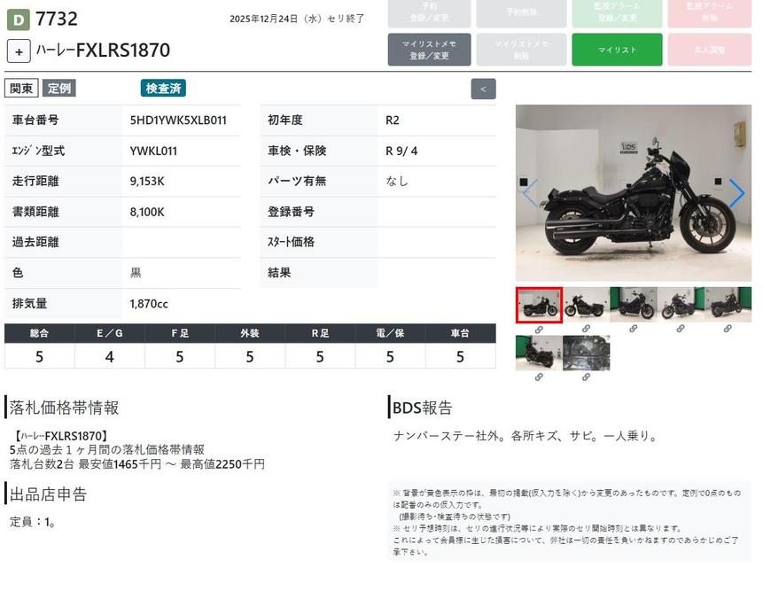This screenshot has height=591, width=763.
Task: Open link icon under engine underside thumbnail
Action: (x=586, y=377)
